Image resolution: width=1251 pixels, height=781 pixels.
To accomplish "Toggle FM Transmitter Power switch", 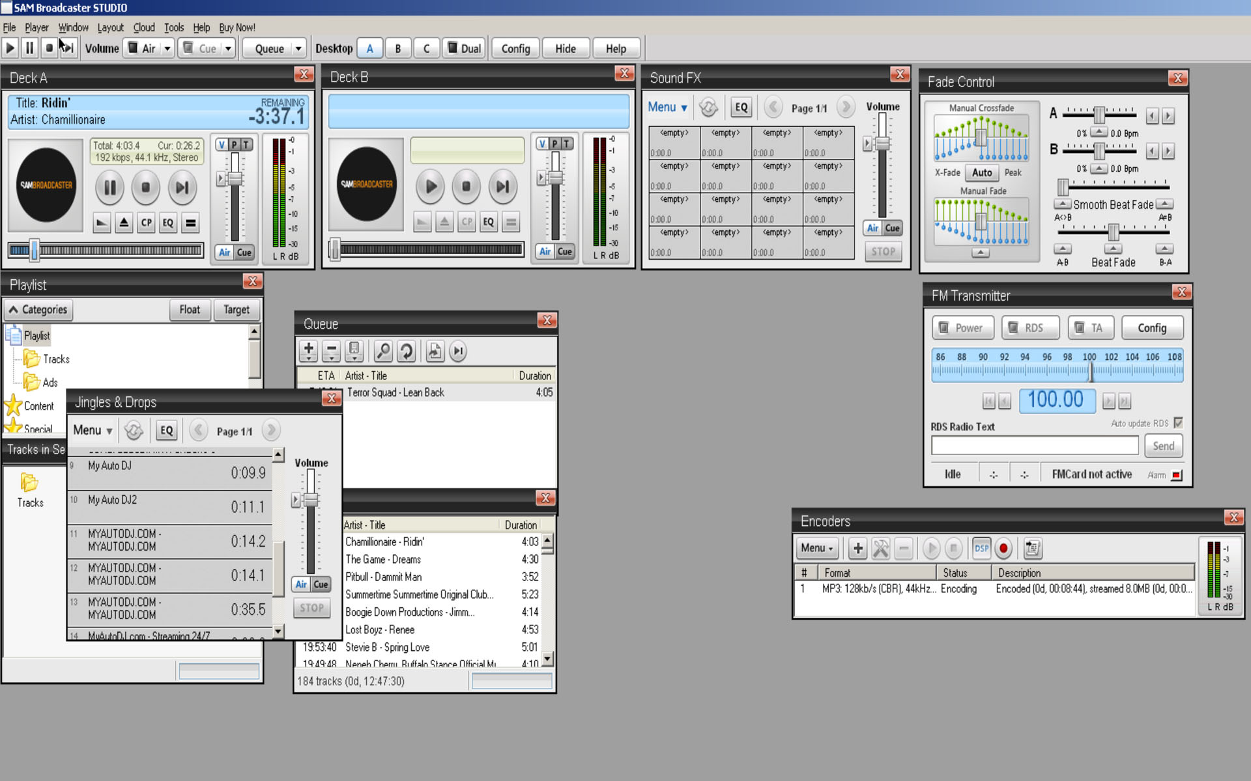I will coord(962,328).
